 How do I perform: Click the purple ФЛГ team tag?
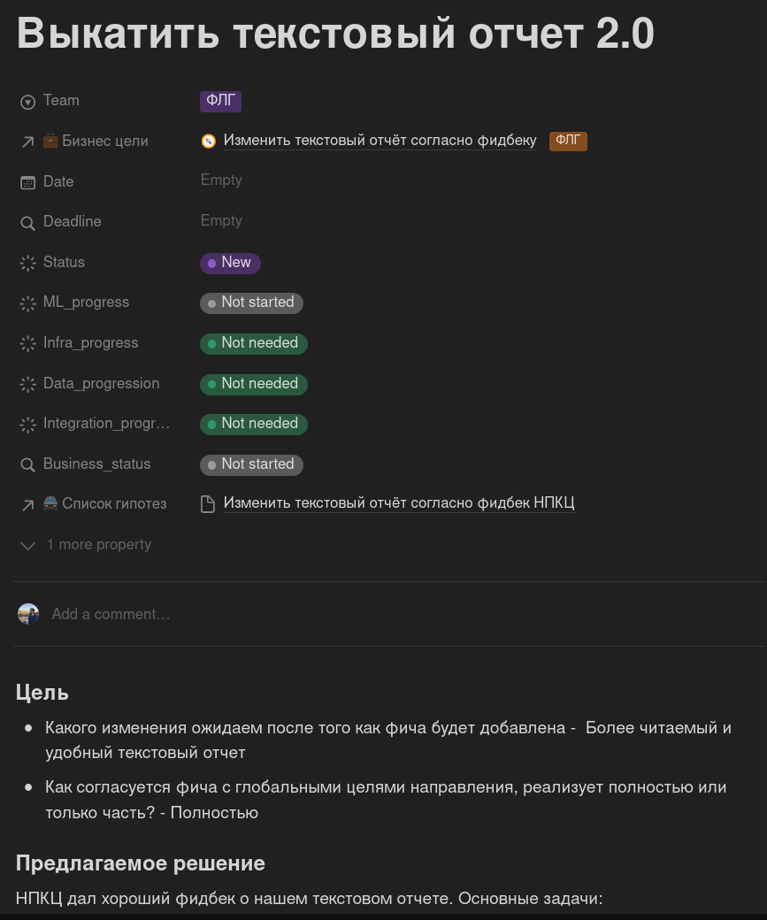(220, 101)
